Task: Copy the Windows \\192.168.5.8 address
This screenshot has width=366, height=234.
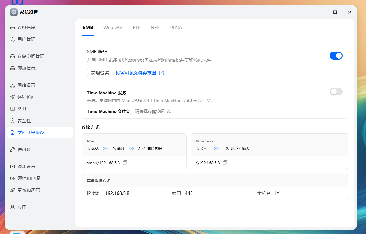Action: [x=225, y=163]
